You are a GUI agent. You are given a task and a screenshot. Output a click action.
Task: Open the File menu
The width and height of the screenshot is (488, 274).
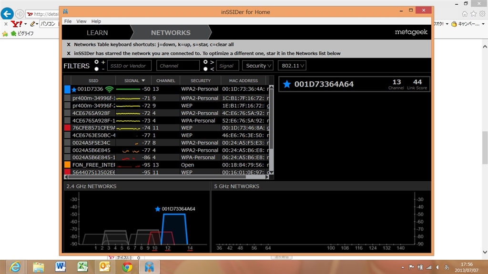click(68, 21)
